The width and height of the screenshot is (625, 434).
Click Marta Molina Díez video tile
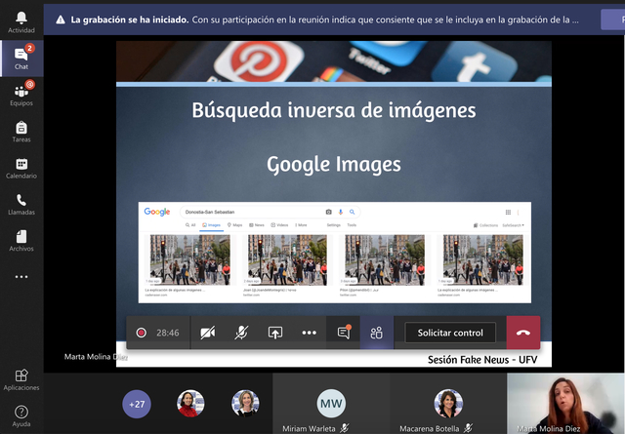565,404
